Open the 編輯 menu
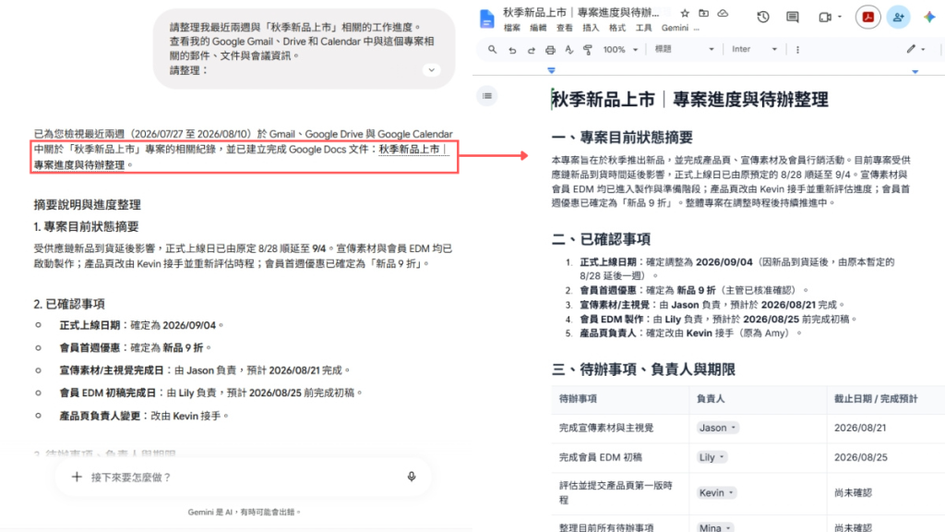 pyautogui.click(x=538, y=28)
